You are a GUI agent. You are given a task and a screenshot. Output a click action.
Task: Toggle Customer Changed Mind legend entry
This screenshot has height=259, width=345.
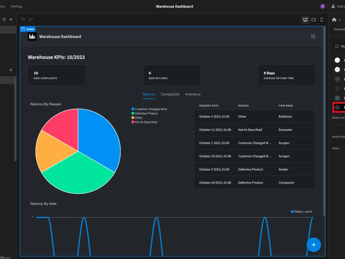pyautogui.click(x=151, y=109)
